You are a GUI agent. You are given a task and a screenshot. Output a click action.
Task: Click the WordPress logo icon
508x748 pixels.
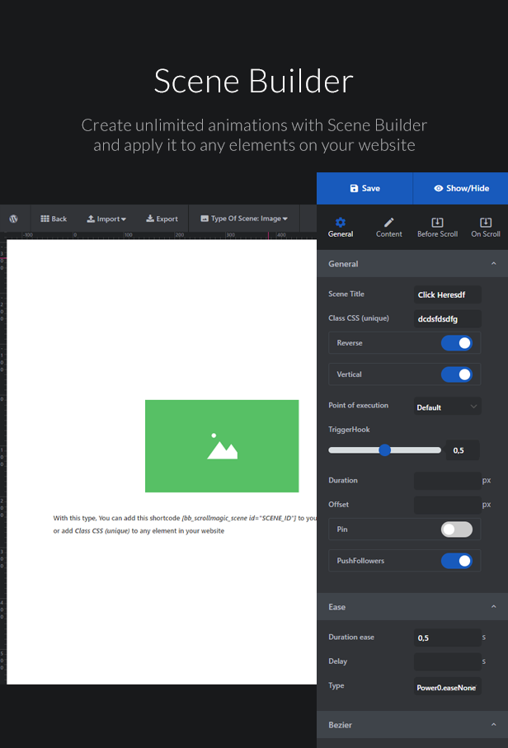click(14, 219)
